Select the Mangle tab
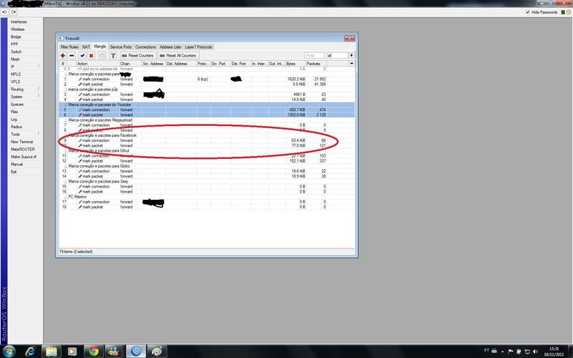The height and width of the screenshot is (358, 573). pos(100,47)
